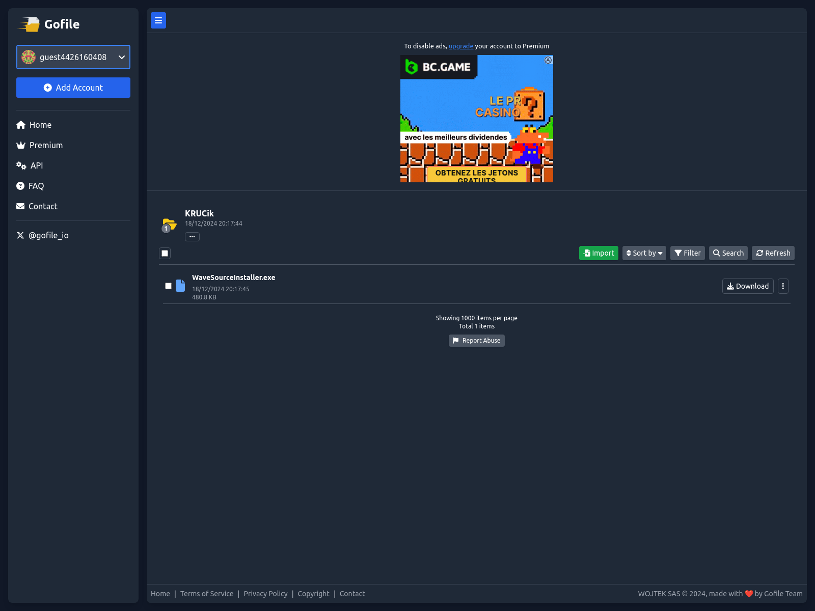Click the Filter funnel icon
The image size is (815, 611).
(x=678, y=253)
